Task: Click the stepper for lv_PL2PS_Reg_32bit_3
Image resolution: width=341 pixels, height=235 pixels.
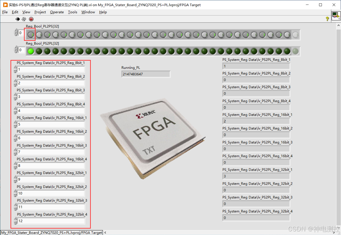Action: coord(15,207)
